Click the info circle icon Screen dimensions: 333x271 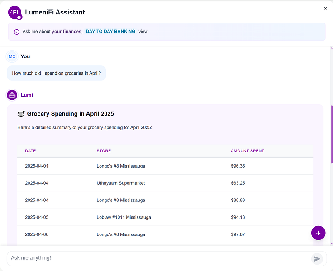point(17,32)
